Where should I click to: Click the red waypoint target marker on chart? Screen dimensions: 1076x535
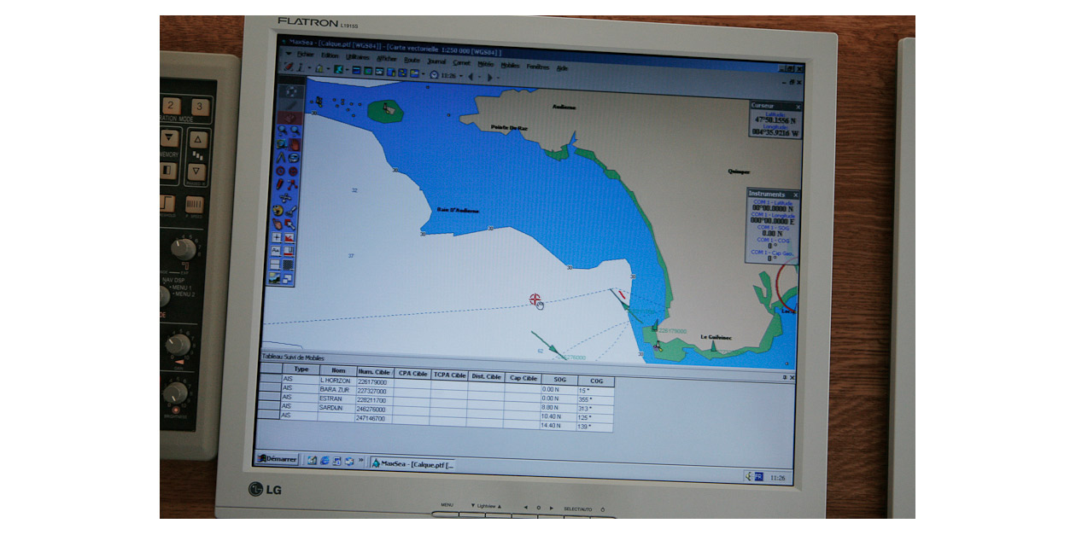click(535, 299)
